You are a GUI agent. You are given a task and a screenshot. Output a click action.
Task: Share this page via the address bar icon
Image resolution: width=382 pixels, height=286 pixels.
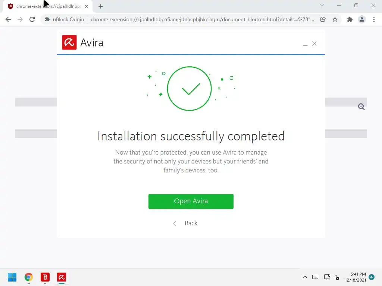point(323,19)
